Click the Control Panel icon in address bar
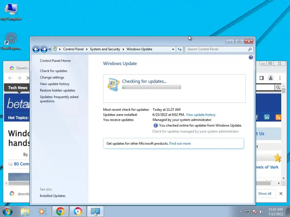 click(x=55, y=49)
